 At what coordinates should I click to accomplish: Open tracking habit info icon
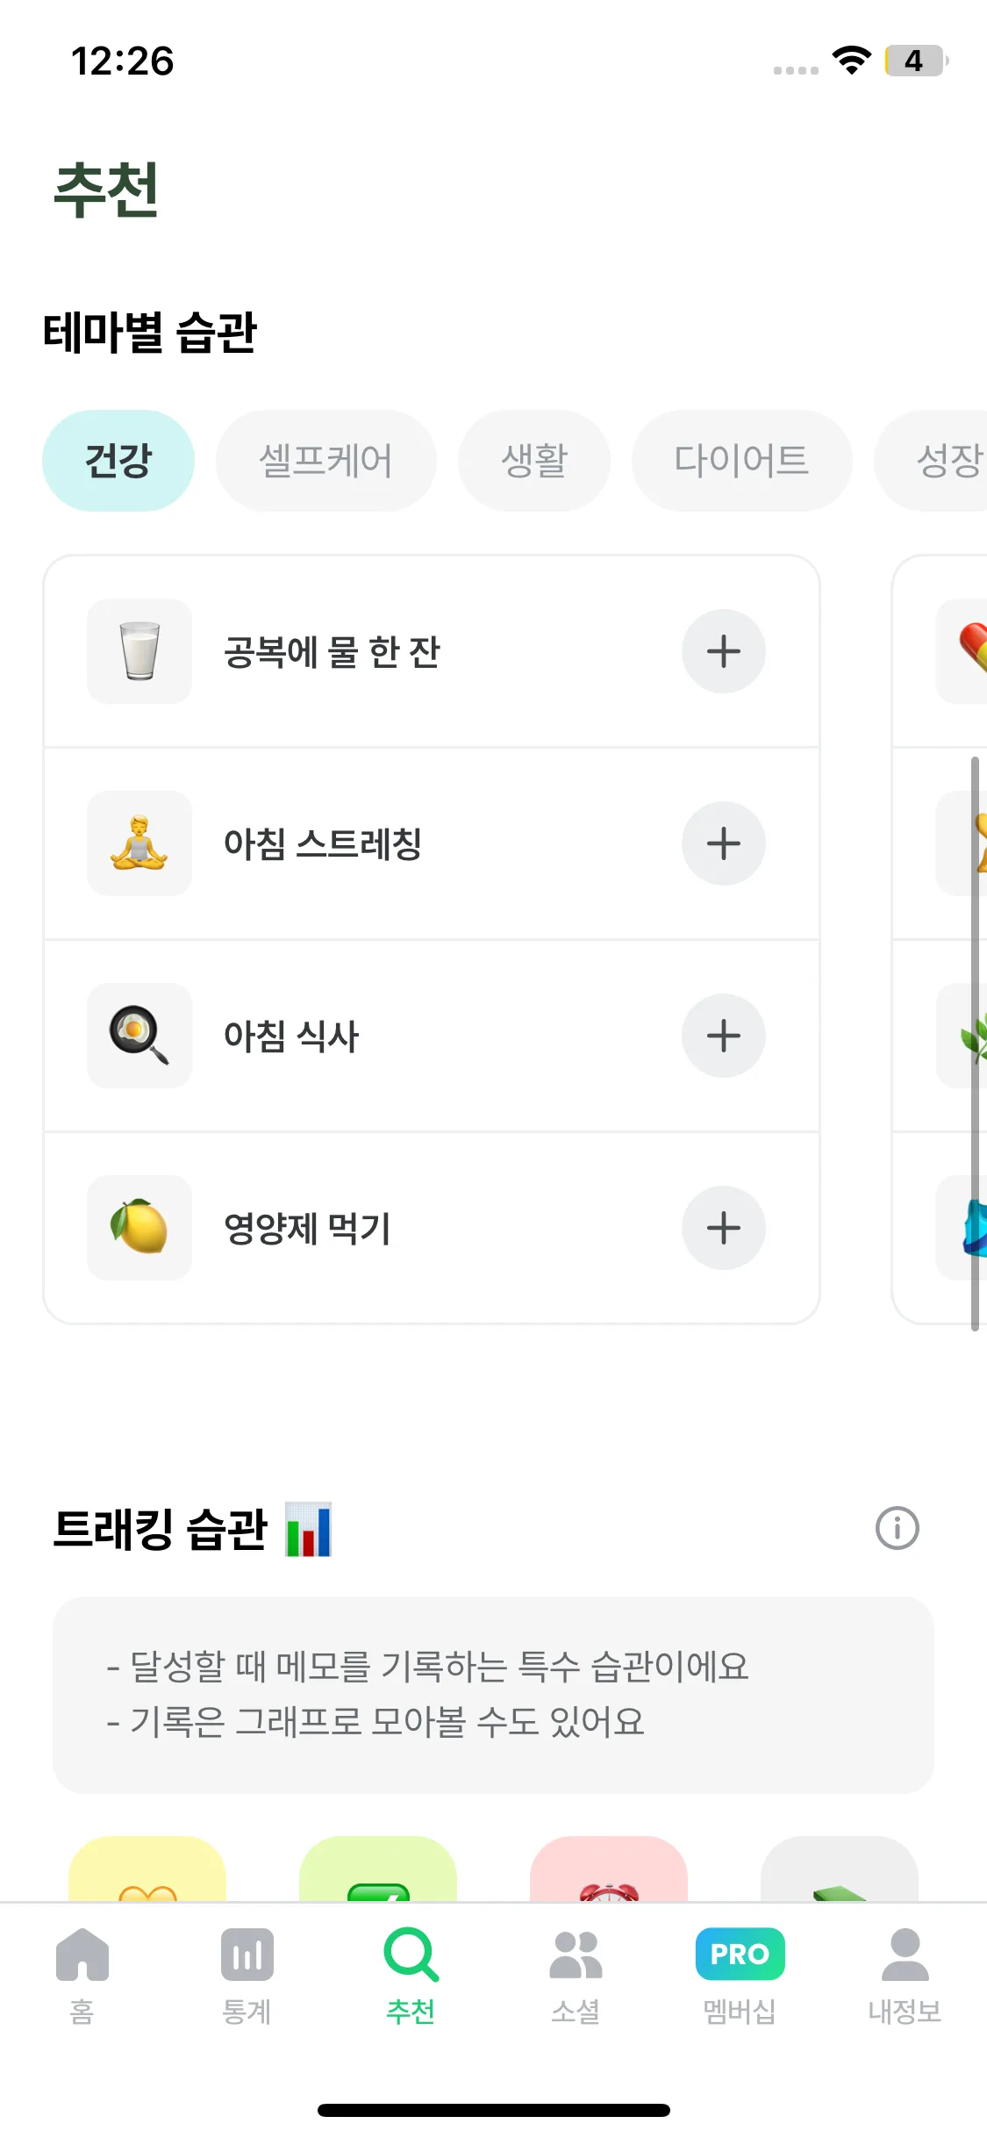[897, 1529]
